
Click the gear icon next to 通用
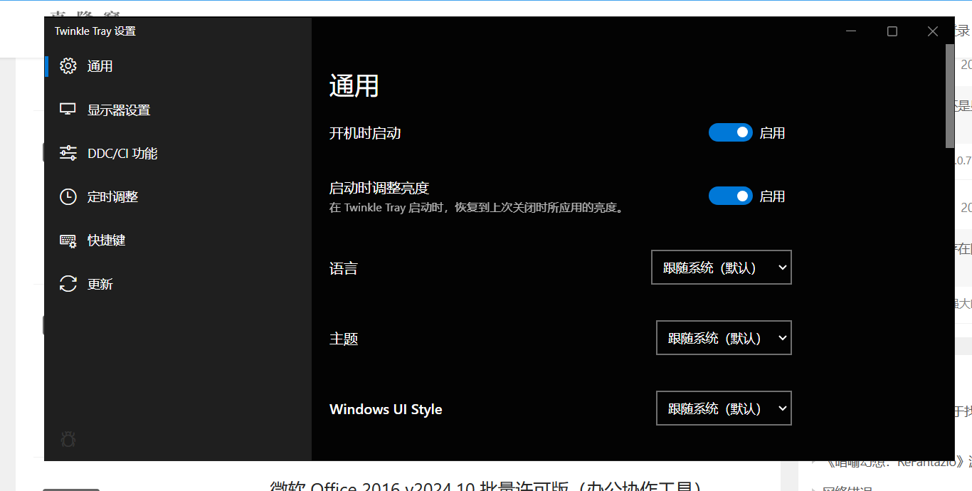point(68,66)
